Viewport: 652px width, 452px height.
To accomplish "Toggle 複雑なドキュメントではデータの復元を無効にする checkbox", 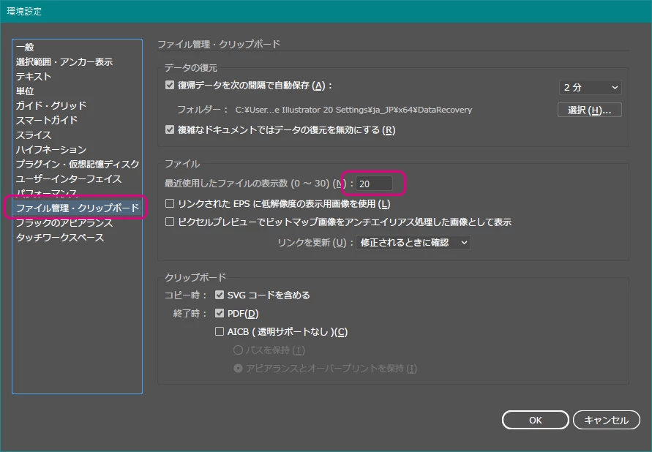I will pos(170,129).
